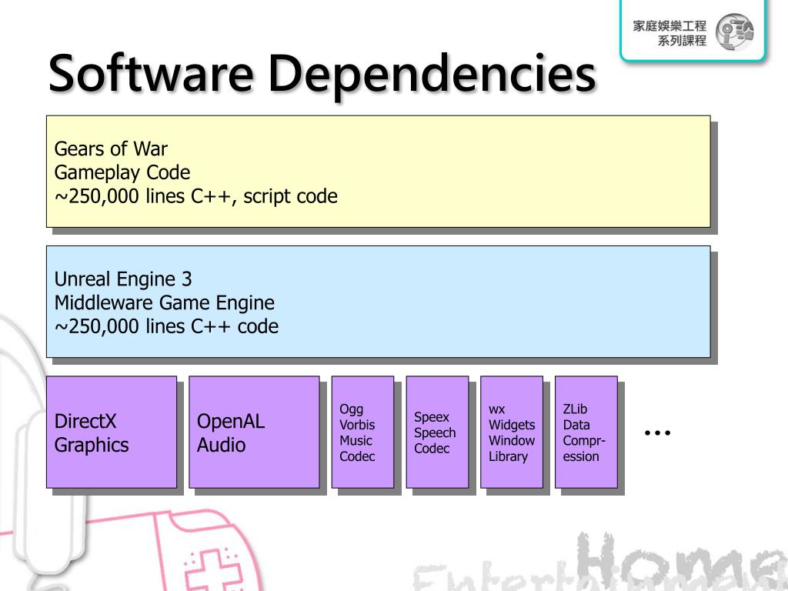
Task: Select the DirectX Graphics purple box
Action: (x=112, y=432)
